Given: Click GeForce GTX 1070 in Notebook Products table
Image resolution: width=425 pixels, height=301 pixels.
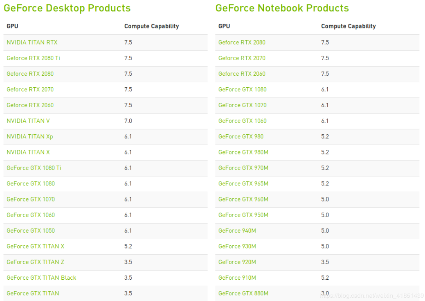Looking at the screenshot, I should coord(242,105).
